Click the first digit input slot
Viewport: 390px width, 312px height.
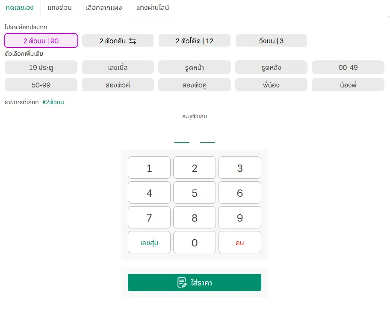point(182,137)
